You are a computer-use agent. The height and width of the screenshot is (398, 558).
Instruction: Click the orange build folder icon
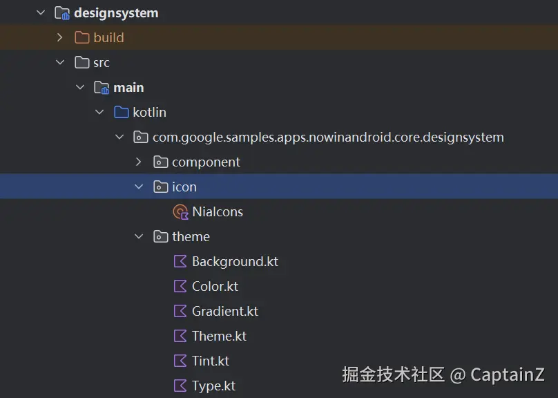[82, 37]
